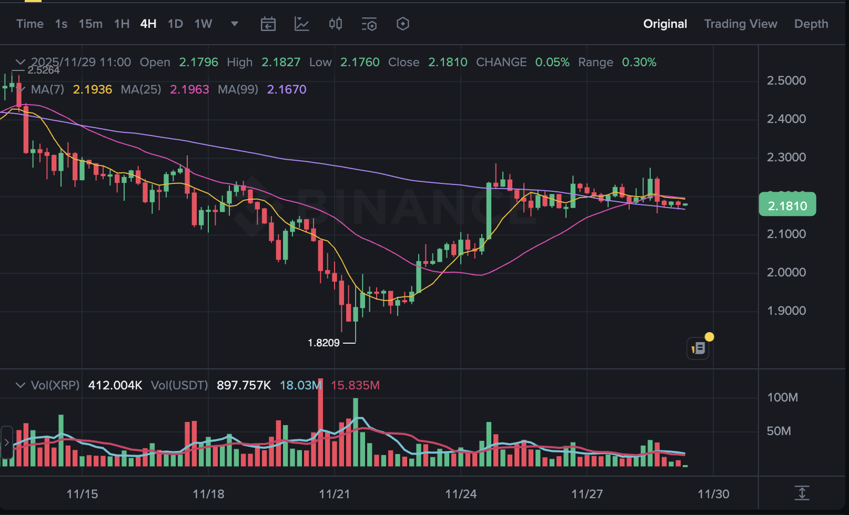849x515 pixels.
Task: Click the vertical auto-fit scale icon
Action: coord(802,493)
